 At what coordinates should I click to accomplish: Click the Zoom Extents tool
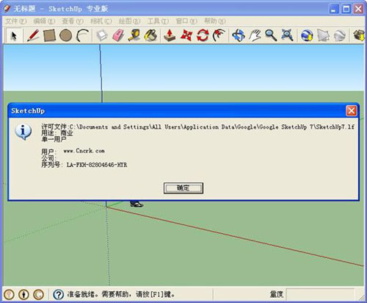pyautogui.click(x=287, y=35)
